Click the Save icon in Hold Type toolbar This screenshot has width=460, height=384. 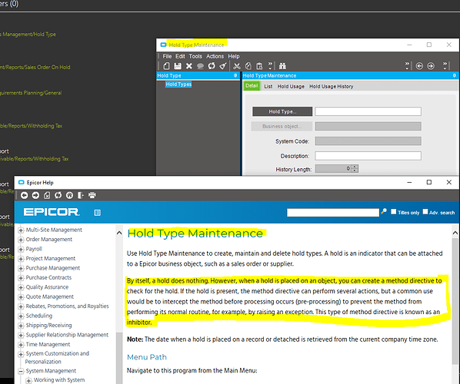coord(178,66)
